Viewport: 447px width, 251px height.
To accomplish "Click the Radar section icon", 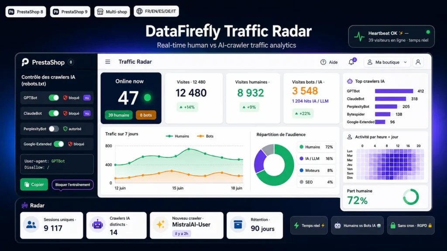I will tap(24, 205).
